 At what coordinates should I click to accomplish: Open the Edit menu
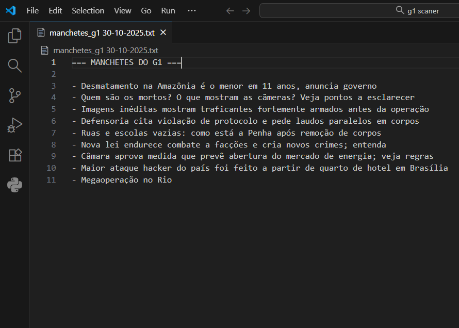(55, 11)
